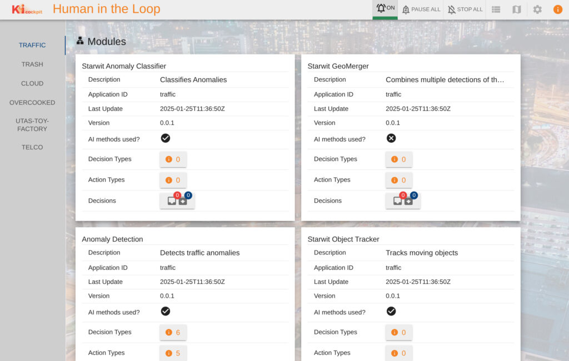Click AI methods checkmark in Anomaly Detection

coord(166,312)
